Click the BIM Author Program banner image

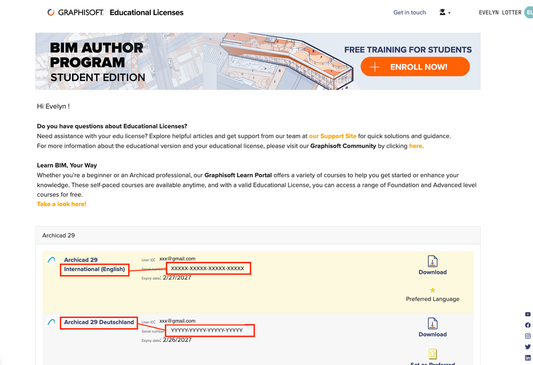point(258,61)
